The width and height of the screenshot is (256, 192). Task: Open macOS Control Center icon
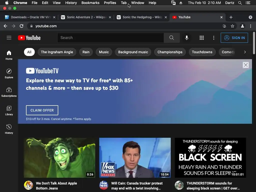pos(248,3)
